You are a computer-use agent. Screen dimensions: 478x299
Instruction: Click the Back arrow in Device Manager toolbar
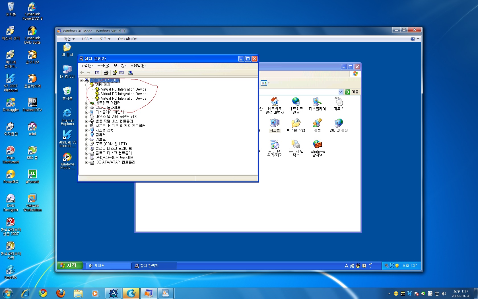point(82,73)
